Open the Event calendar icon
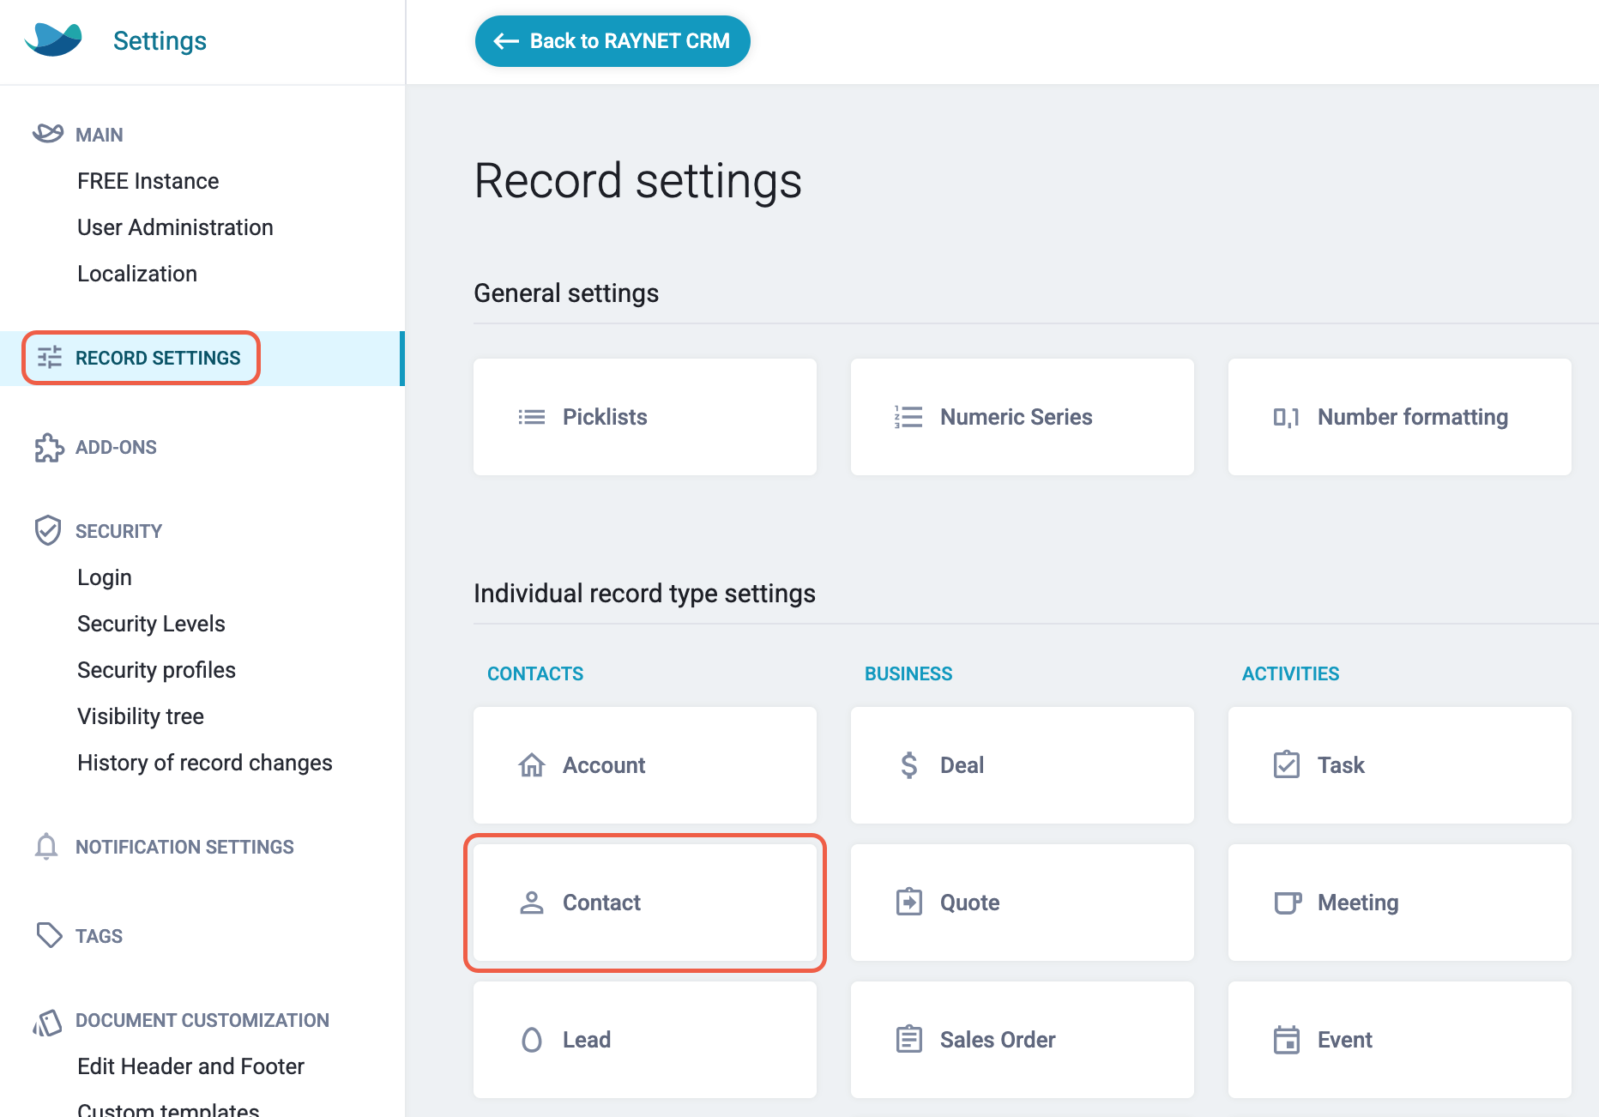Viewport: 1599px width, 1117px height. (x=1286, y=1040)
